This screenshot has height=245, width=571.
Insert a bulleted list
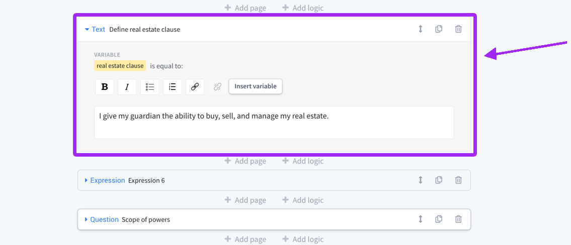point(149,87)
